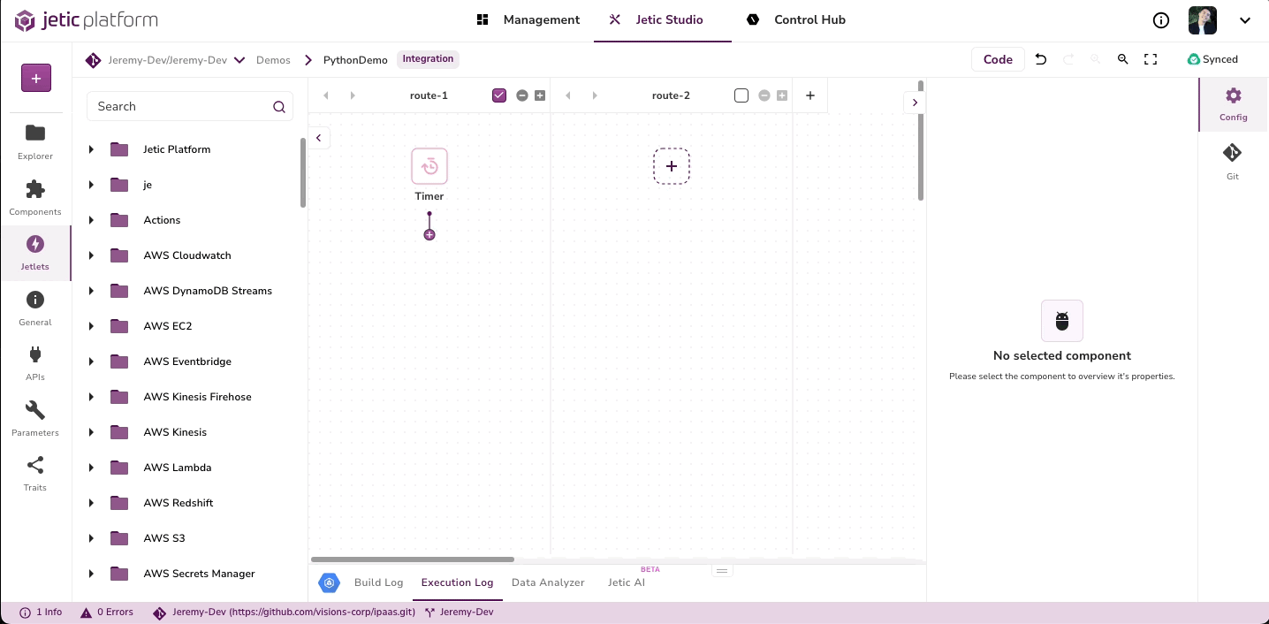Image resolution: width=1269 pixels, height=624 pixels.
Task: Add a new route with plus tab
Action: coord(810,95)
